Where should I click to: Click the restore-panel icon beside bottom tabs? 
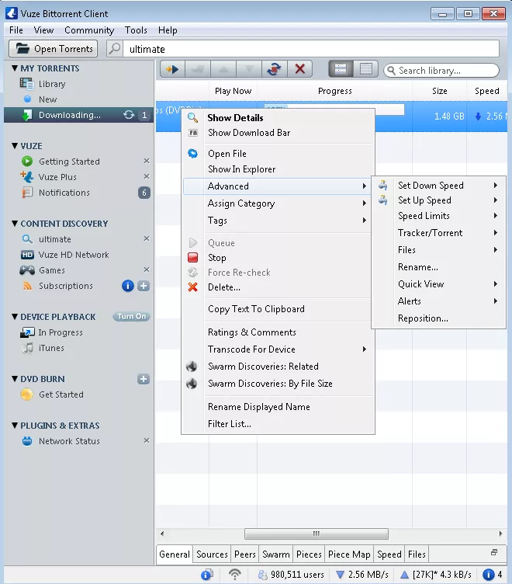(x=494, y=552)
